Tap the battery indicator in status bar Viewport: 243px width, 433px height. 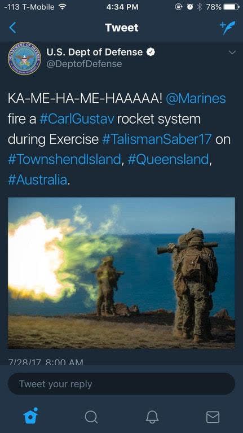pyautogui.click(x=231, y=7)
